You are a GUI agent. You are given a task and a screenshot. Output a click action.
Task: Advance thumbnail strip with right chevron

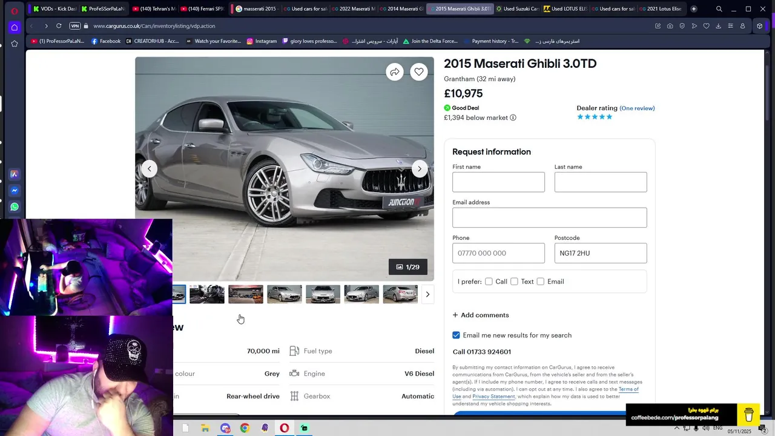[x=427, y=294]
